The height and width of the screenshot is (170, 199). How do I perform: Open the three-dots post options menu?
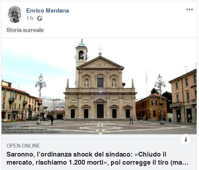(189, 9)
